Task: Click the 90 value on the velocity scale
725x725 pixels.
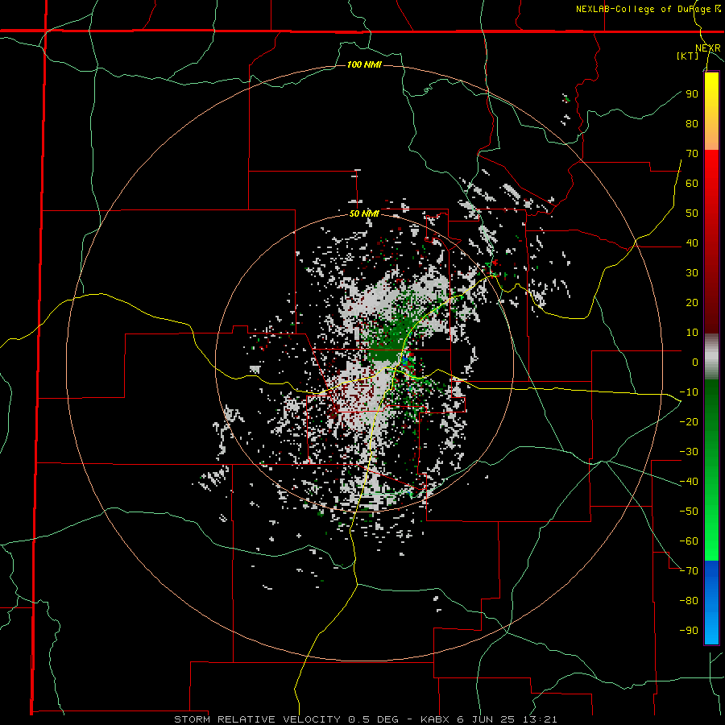Action: tap(692, 94)
